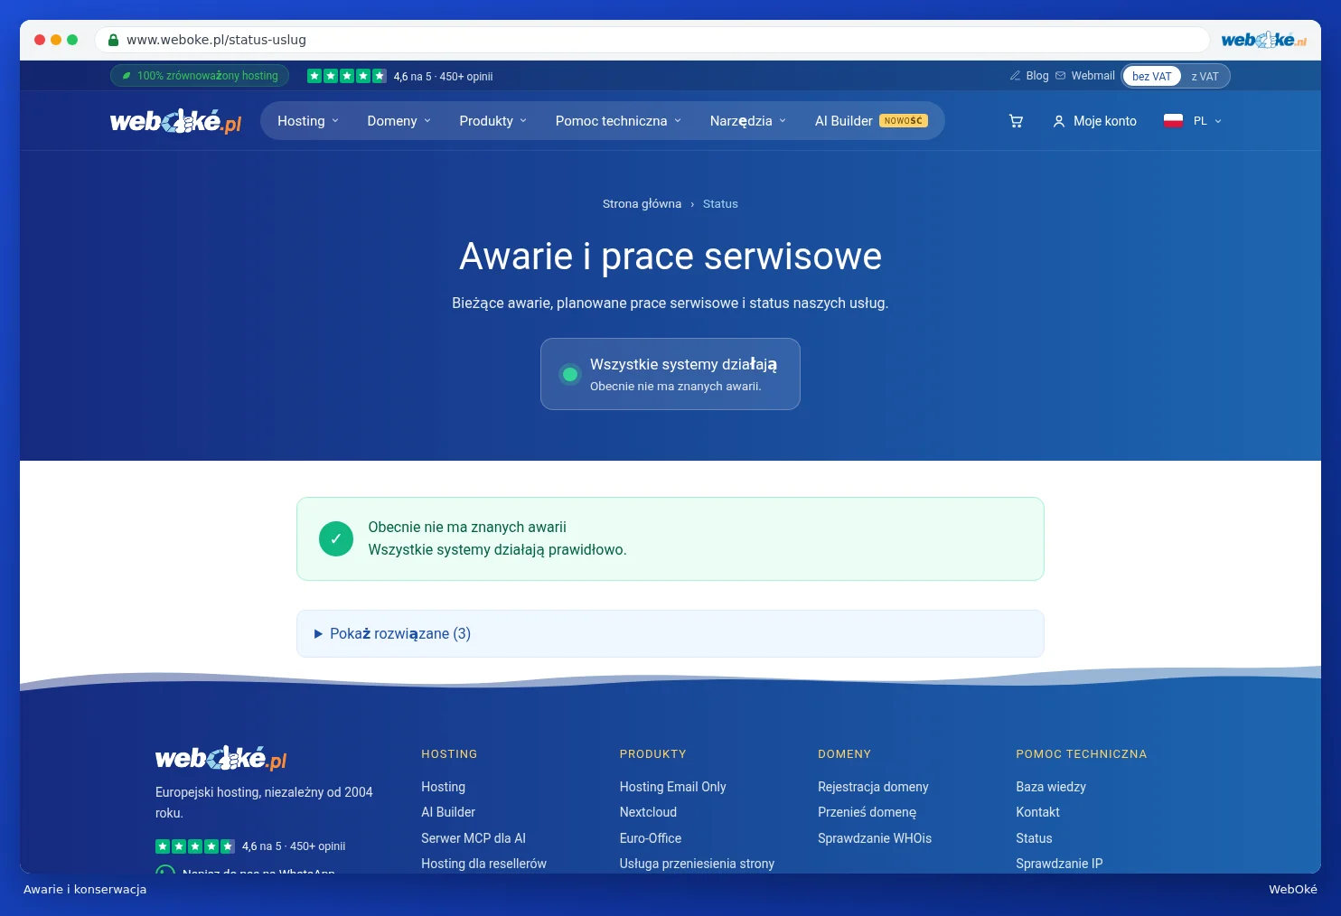1341x916 pixels.
Task: Click the Status breadcrumb item
Action: tap(720, 204)
